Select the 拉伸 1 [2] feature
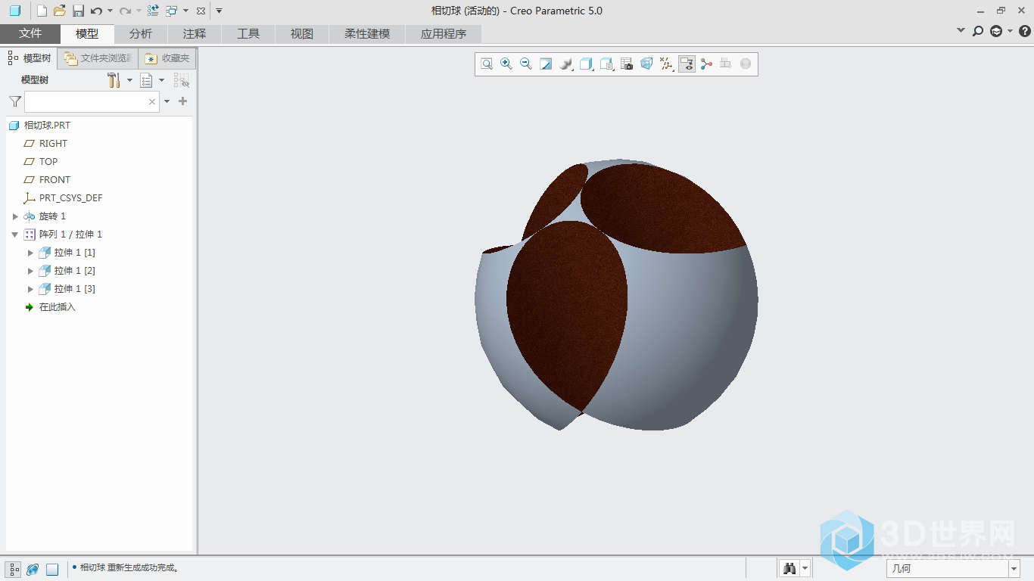 click(x=74, y=271)
